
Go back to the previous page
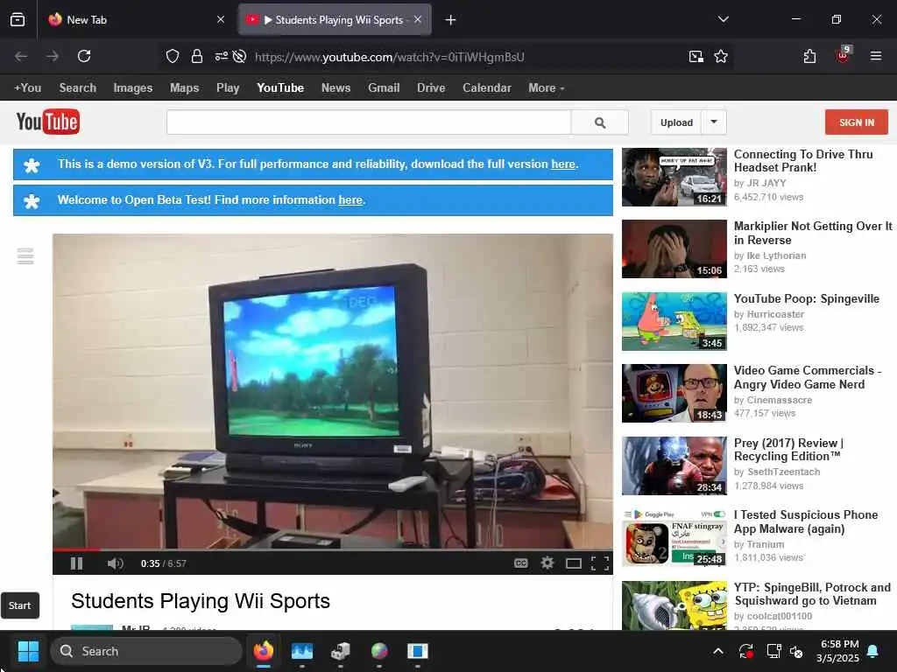[x=21, y=56]
